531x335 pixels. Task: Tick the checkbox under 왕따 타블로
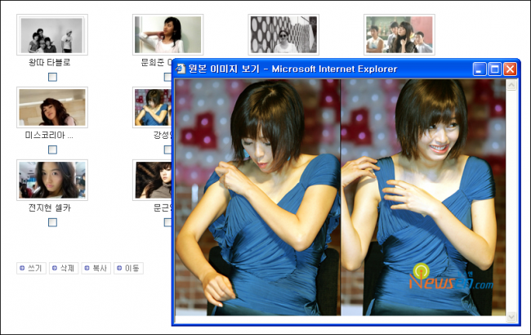(52, 77)
